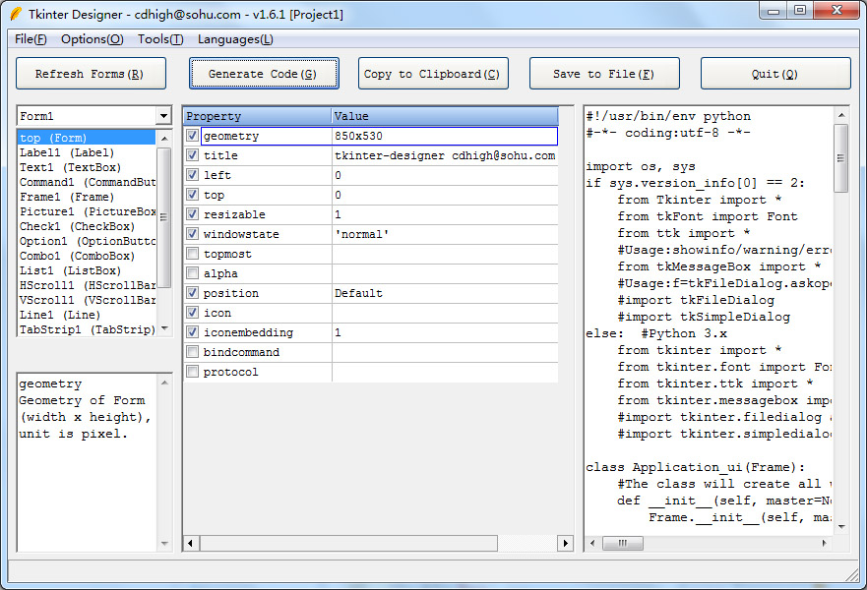The height and width of the screenshot is (590, 867).
Task: Open the Tools menu
Action: point(159,39)
